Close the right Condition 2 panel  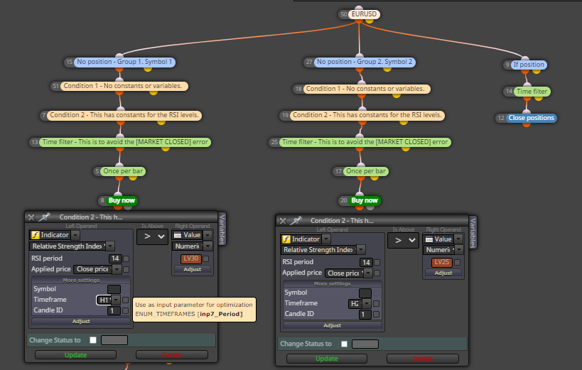point(283,221)
